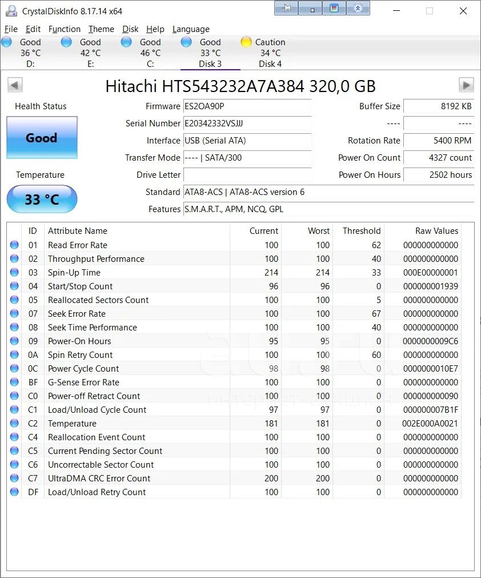
Task: Click status orb for Power-On Hours row
Action: point(14,341)
